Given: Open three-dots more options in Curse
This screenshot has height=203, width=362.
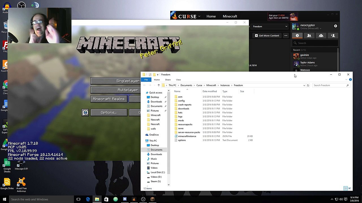Looking at the screenshot, I should (x=286, y=36).
